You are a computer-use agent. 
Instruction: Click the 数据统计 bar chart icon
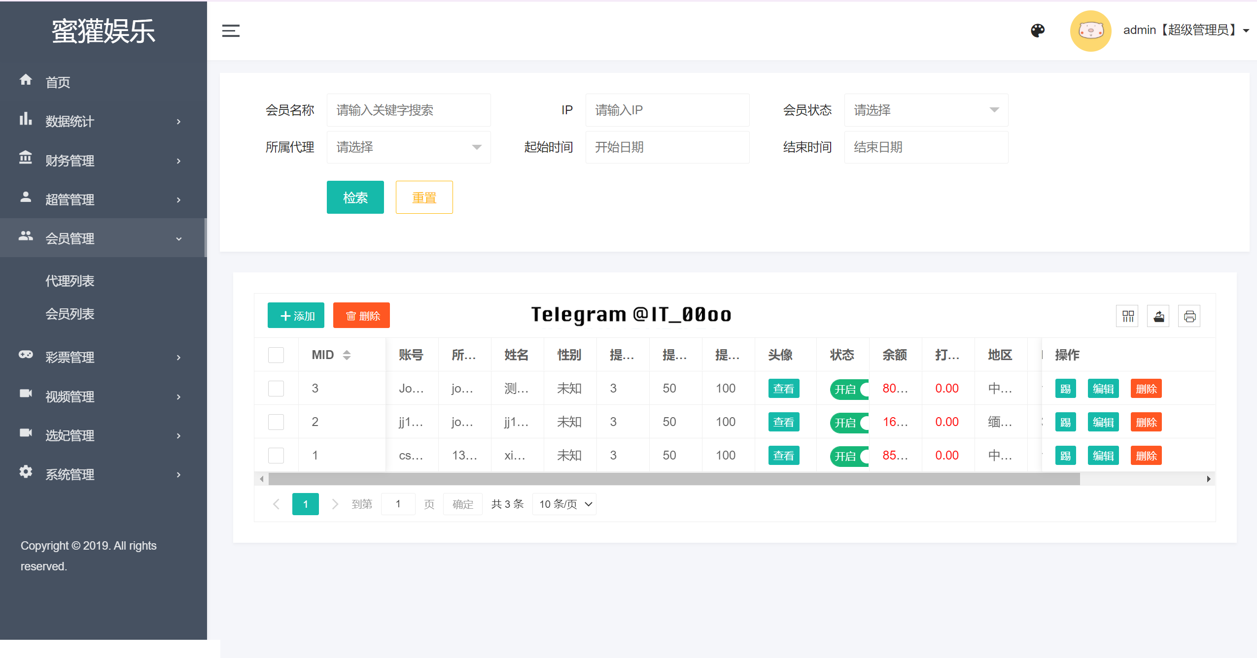pyautogui.click(x=26, y=119)
